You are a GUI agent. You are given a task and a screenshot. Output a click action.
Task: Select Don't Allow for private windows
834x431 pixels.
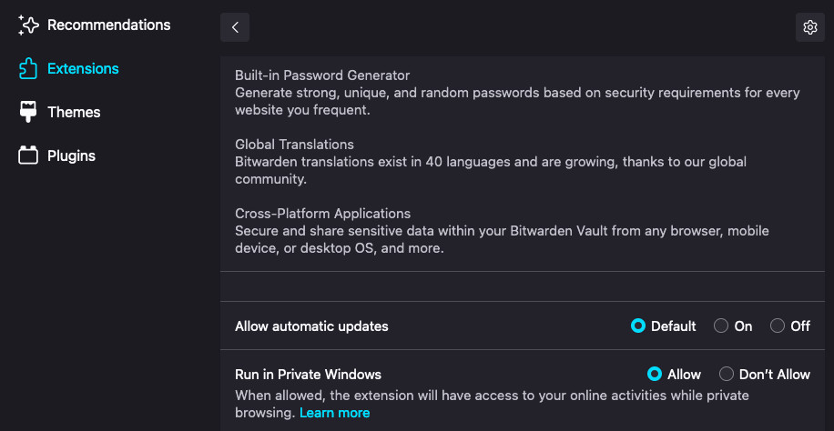[x=727, y=374]
